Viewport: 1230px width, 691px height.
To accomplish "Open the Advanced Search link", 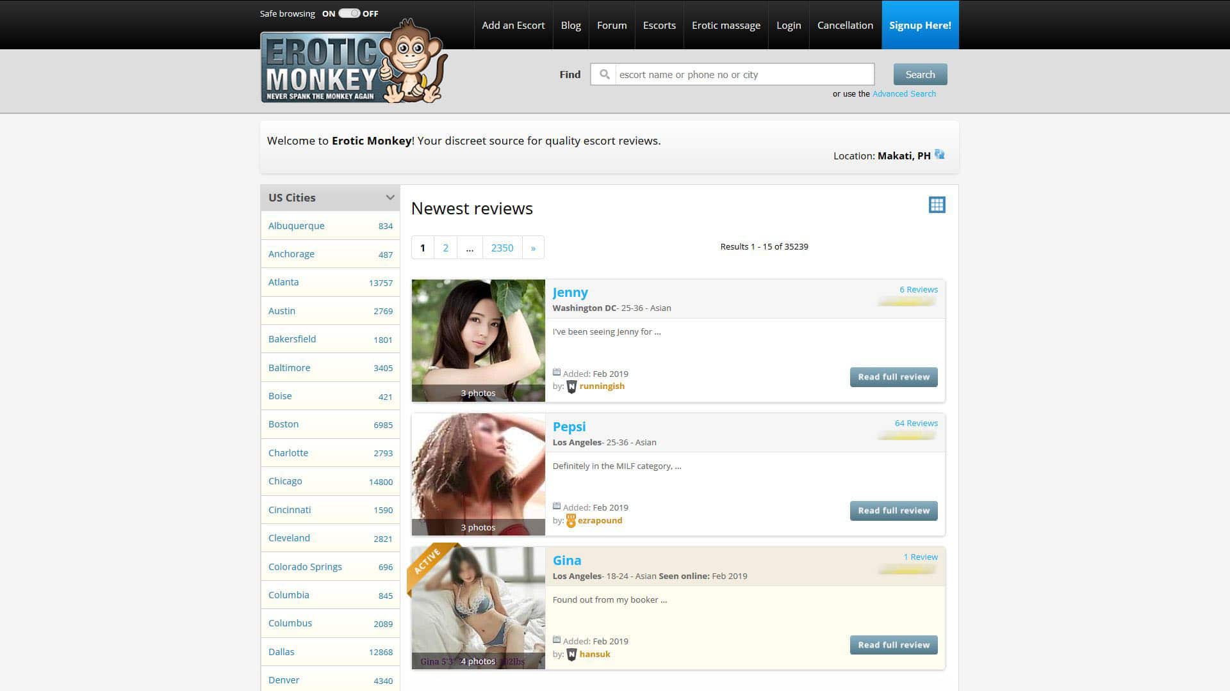I will coord(903,93).
